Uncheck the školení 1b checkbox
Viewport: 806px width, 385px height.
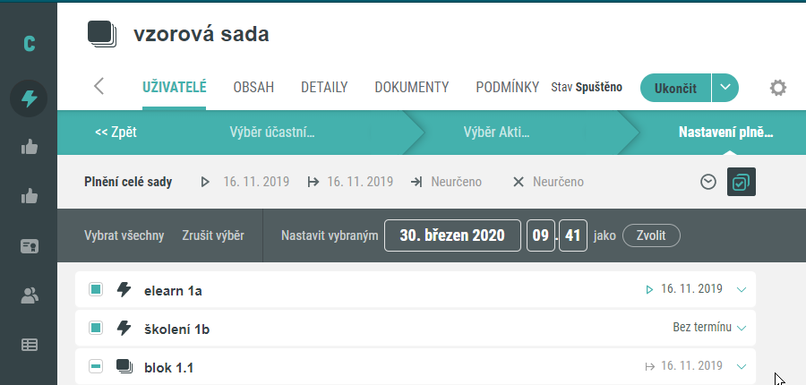pos(96,328)
